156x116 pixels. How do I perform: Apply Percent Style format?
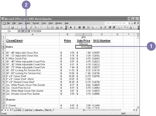[x=93, y=28]
